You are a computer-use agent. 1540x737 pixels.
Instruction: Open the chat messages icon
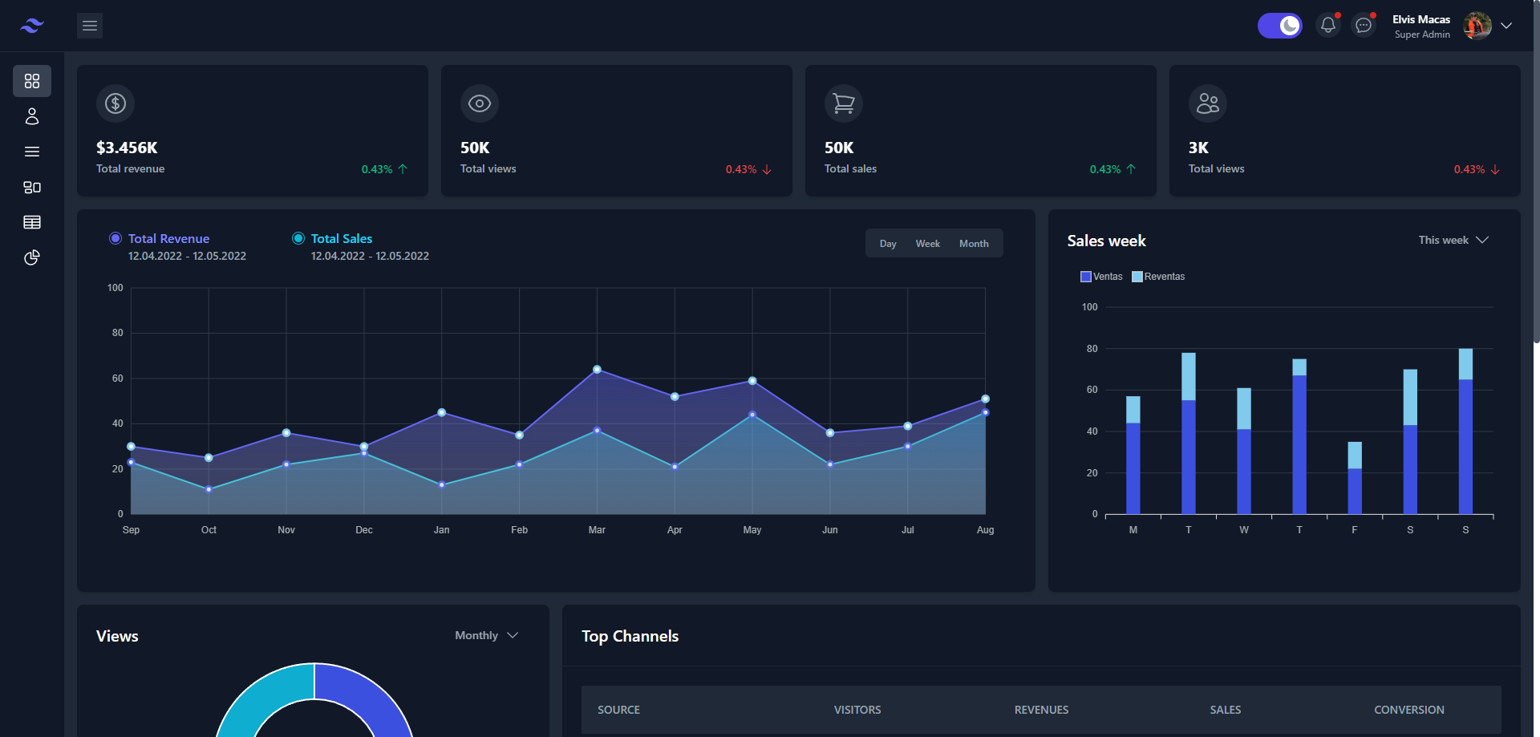[1364, 25]
